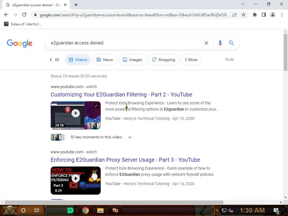Click the key moments preview thumbnail
This screenshot has width=288, height=216.
pos(58,137)
